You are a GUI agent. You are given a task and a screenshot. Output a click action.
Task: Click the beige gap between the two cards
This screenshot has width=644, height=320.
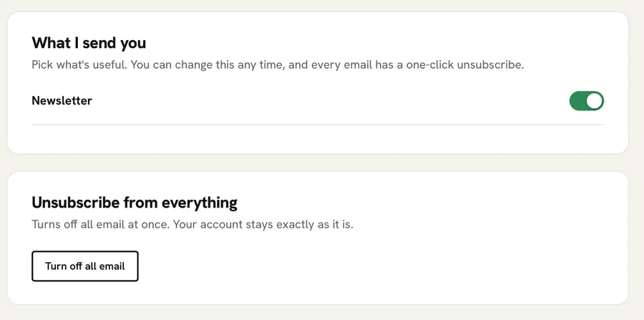pyautogui.click(x=318, y=163)
